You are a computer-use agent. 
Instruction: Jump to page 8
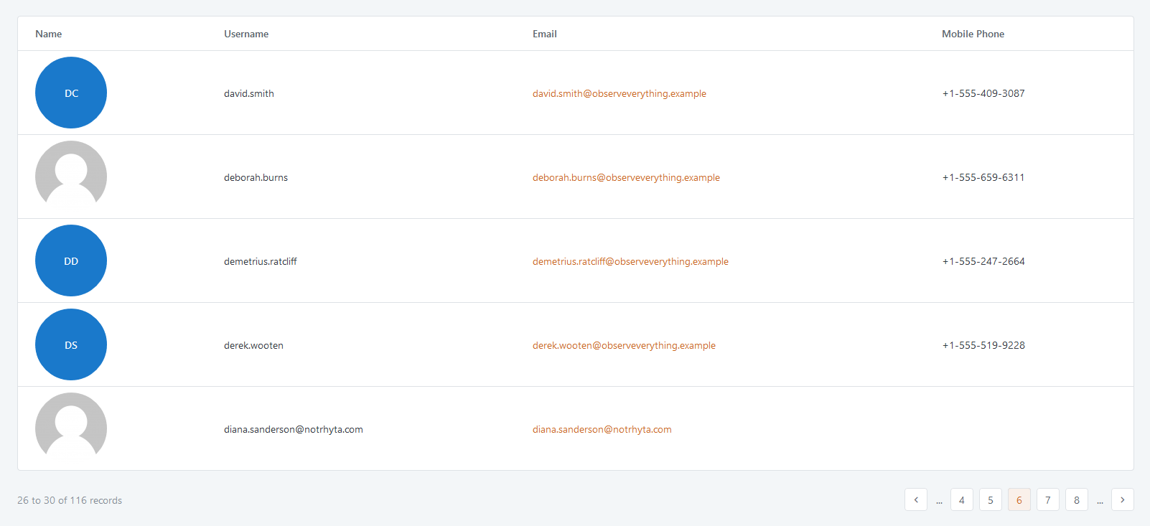tap(1077, 499)
